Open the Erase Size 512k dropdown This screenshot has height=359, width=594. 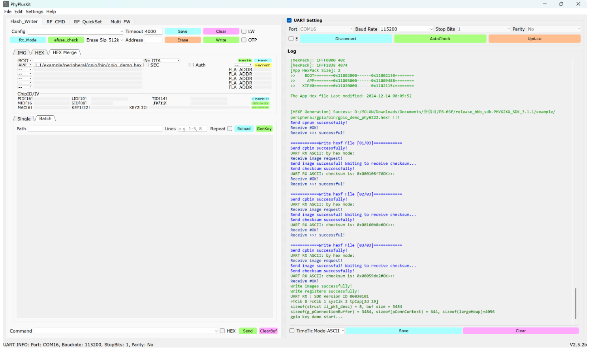[116, 40]
